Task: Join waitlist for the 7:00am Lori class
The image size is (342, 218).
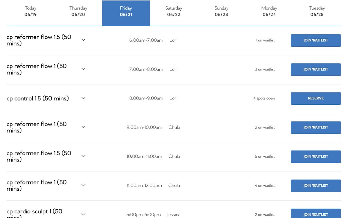Action: pyautogui.click(x=316, y=69)
